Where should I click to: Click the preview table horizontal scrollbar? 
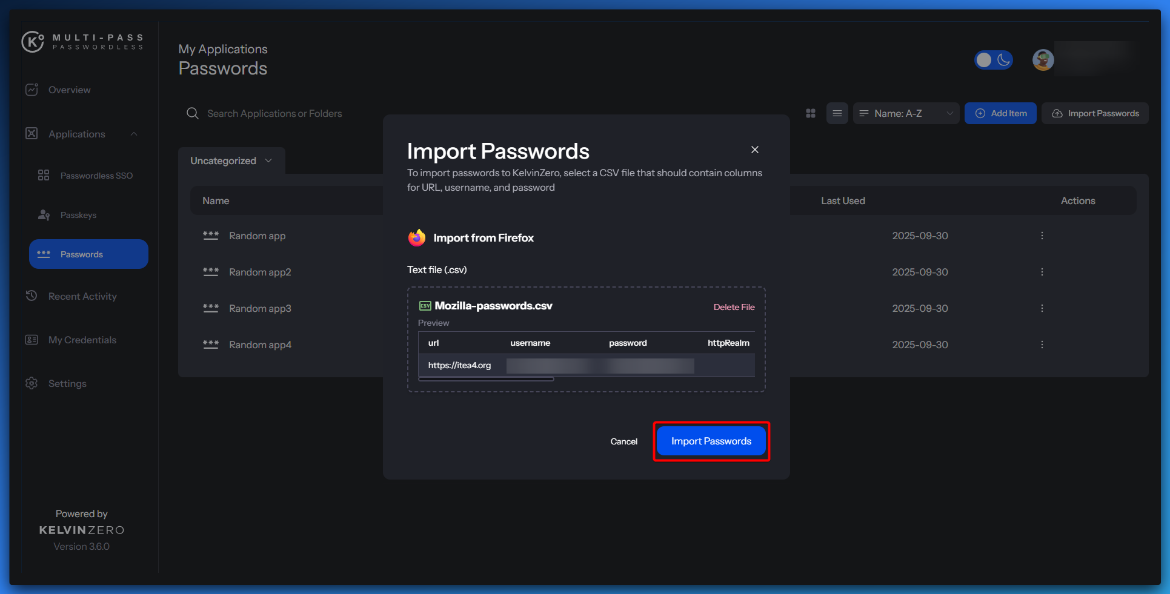(486, 380)
